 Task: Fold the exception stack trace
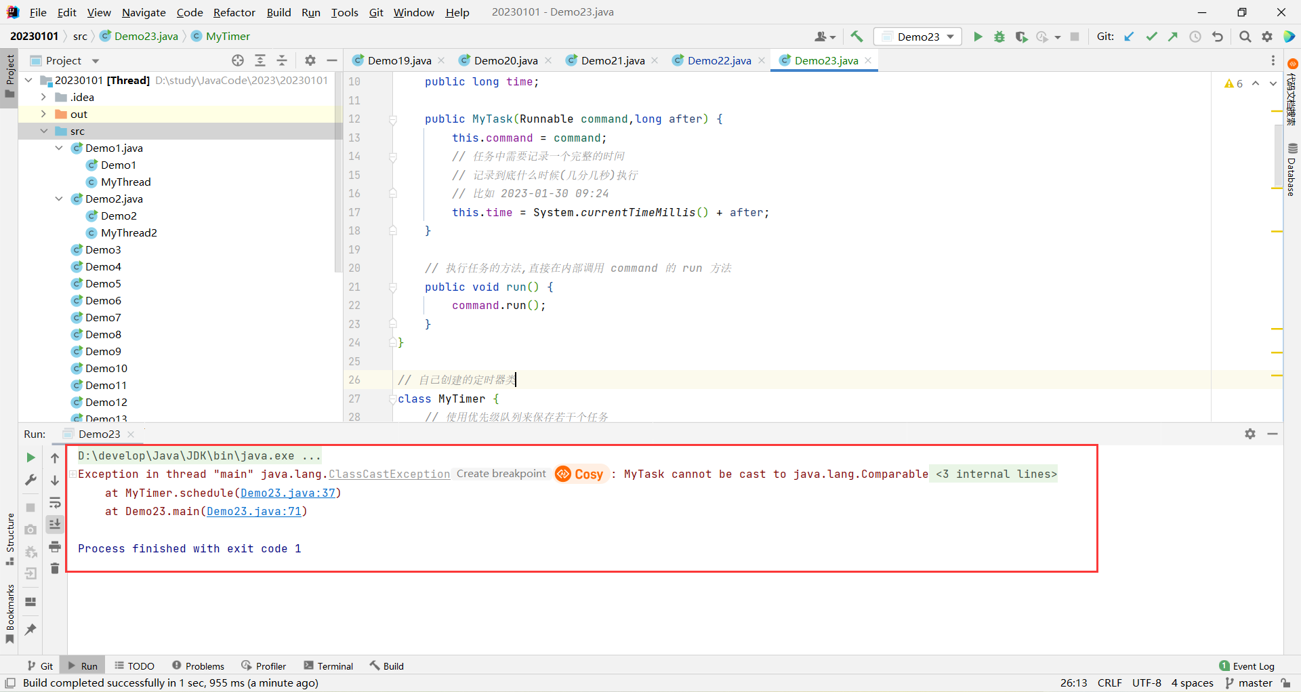click(73, 474)
